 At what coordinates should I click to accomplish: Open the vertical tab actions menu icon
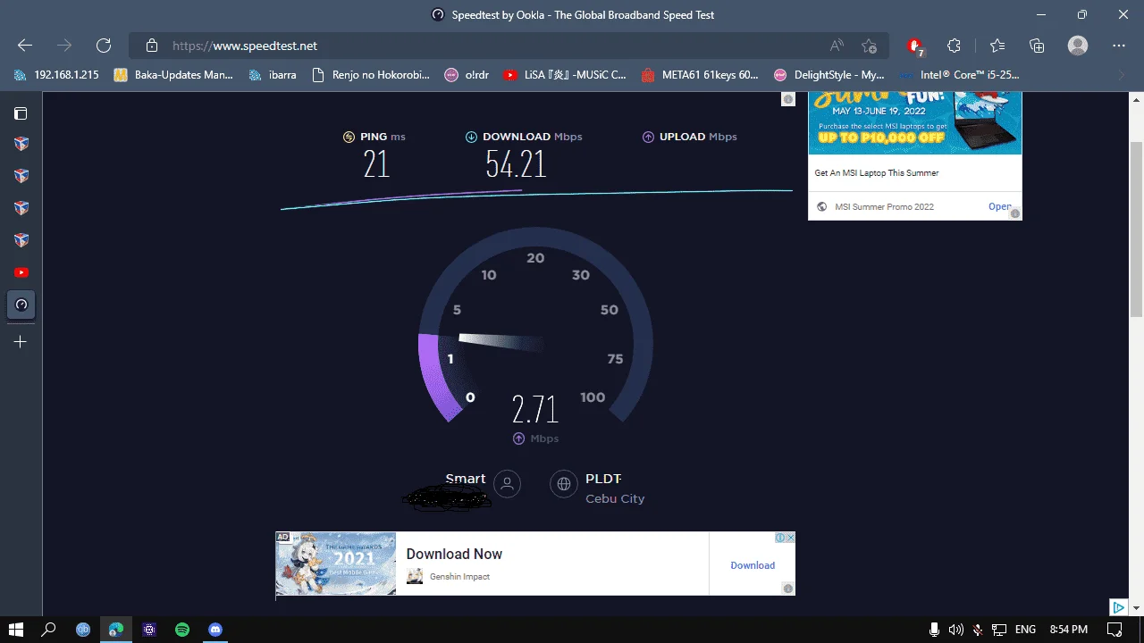click(21, 113)
